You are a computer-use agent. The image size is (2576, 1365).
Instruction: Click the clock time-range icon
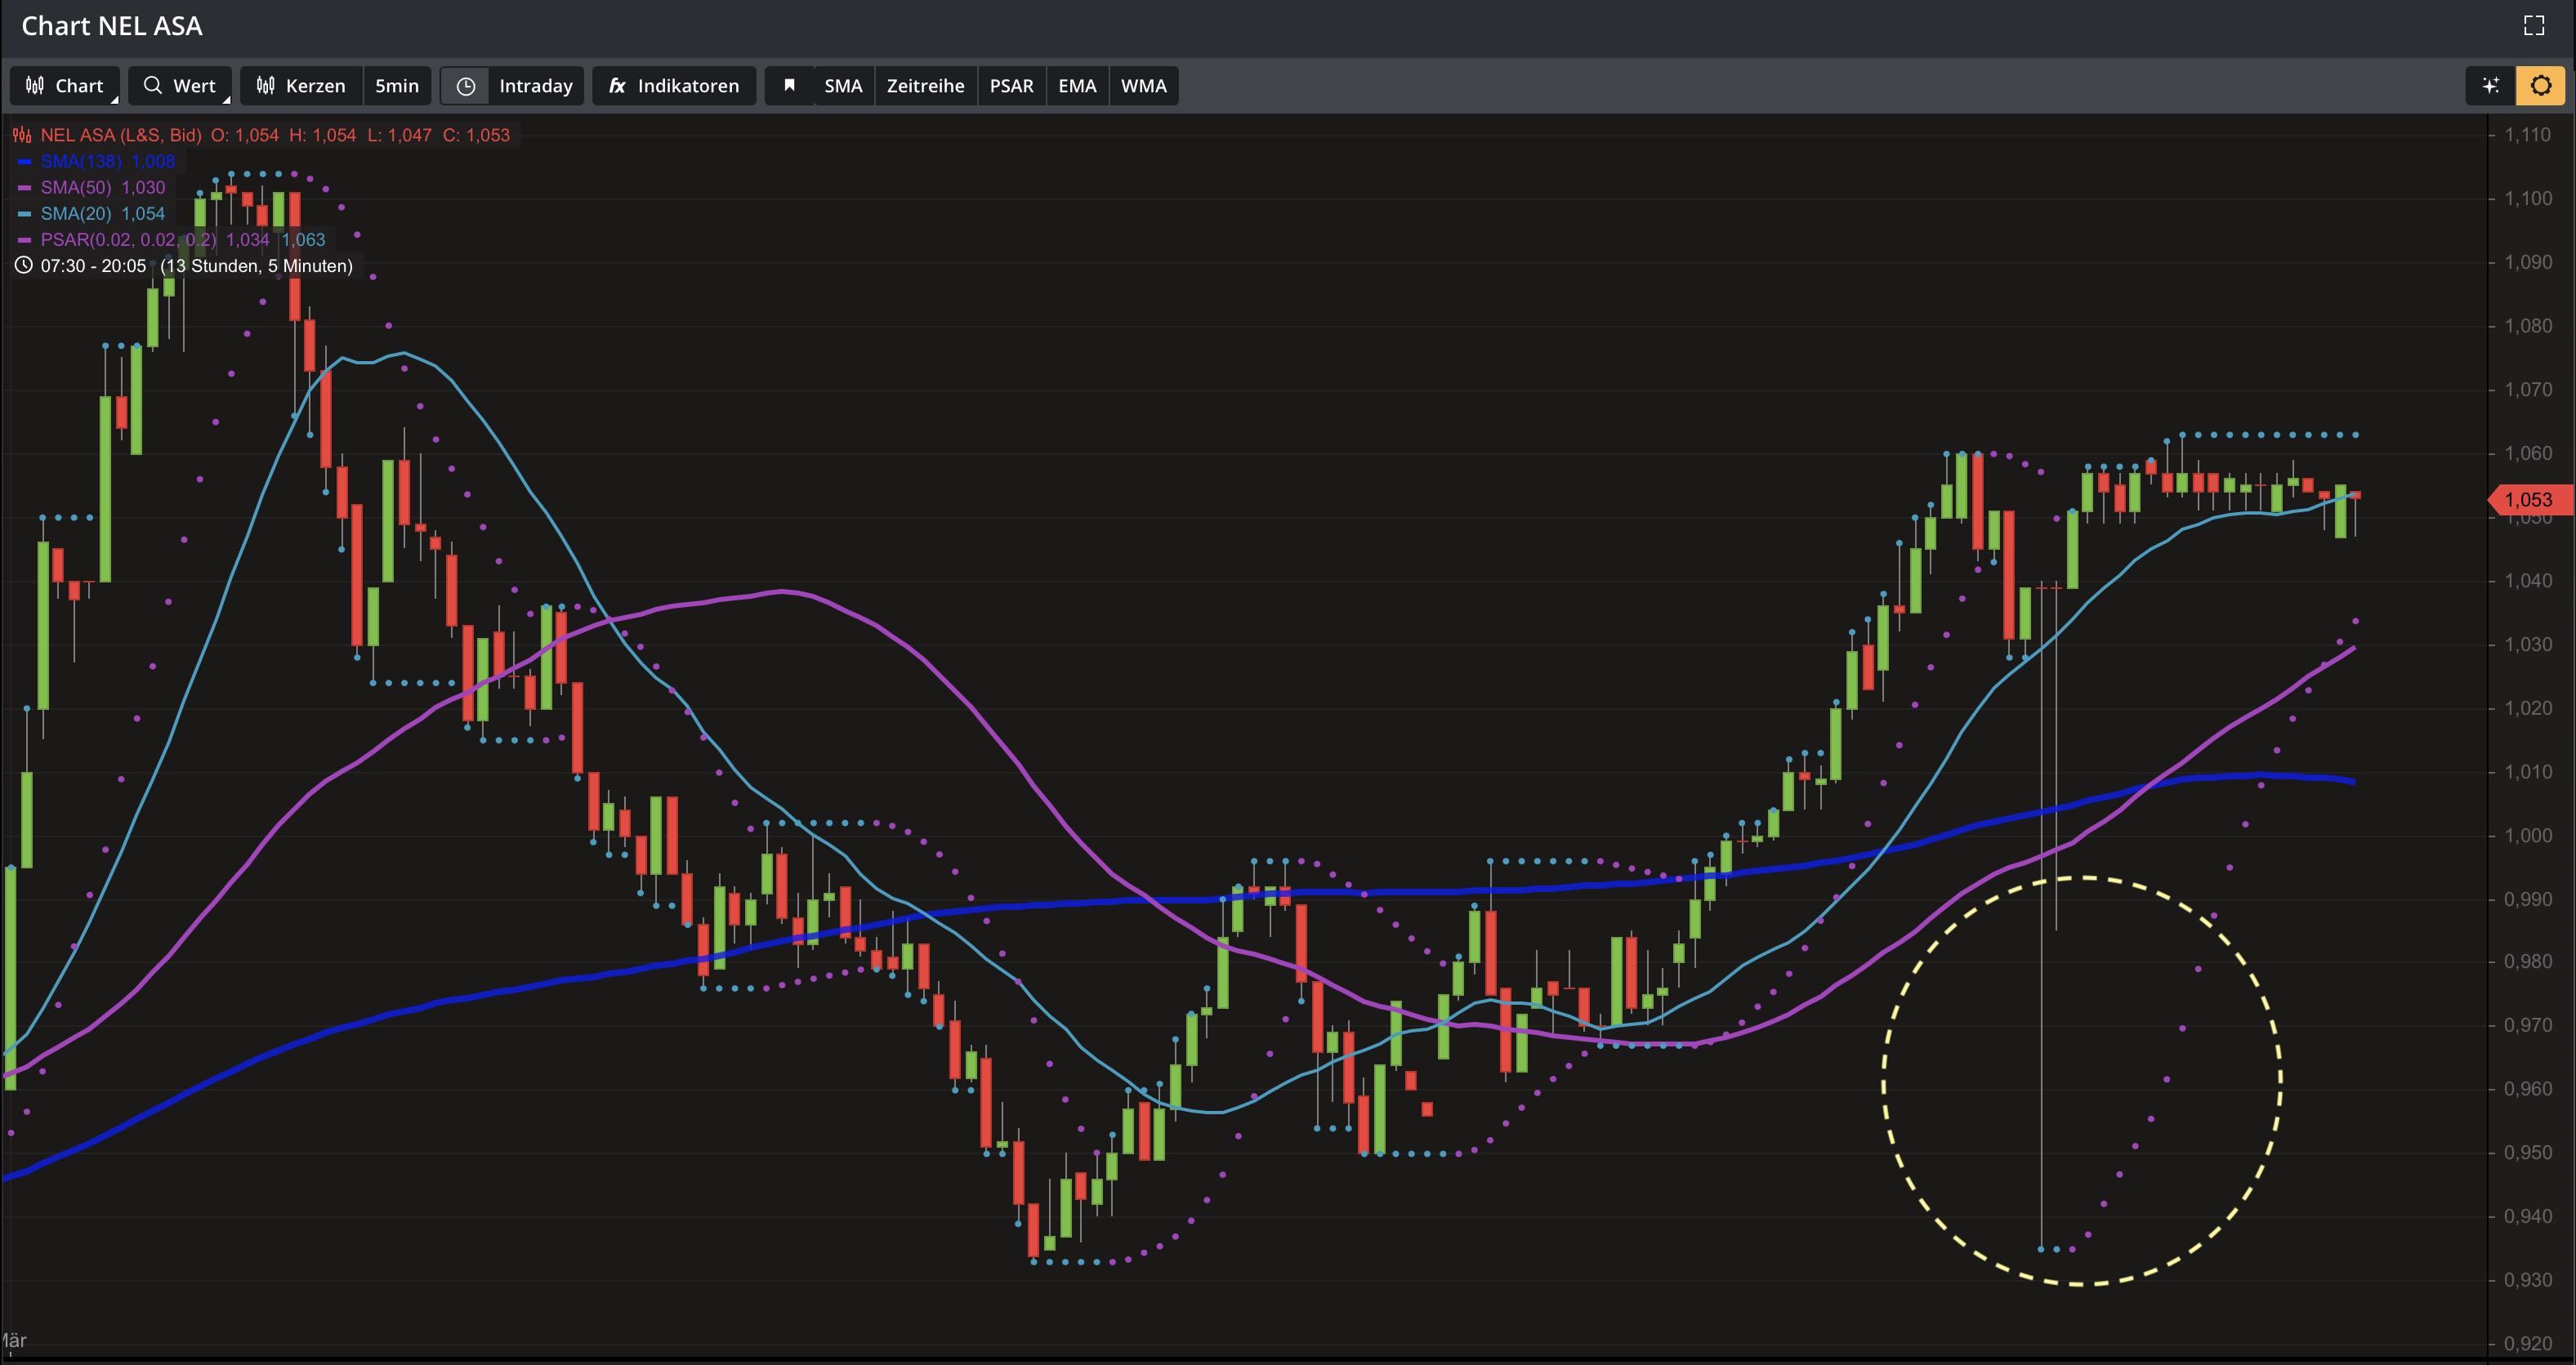pos(465,86)
